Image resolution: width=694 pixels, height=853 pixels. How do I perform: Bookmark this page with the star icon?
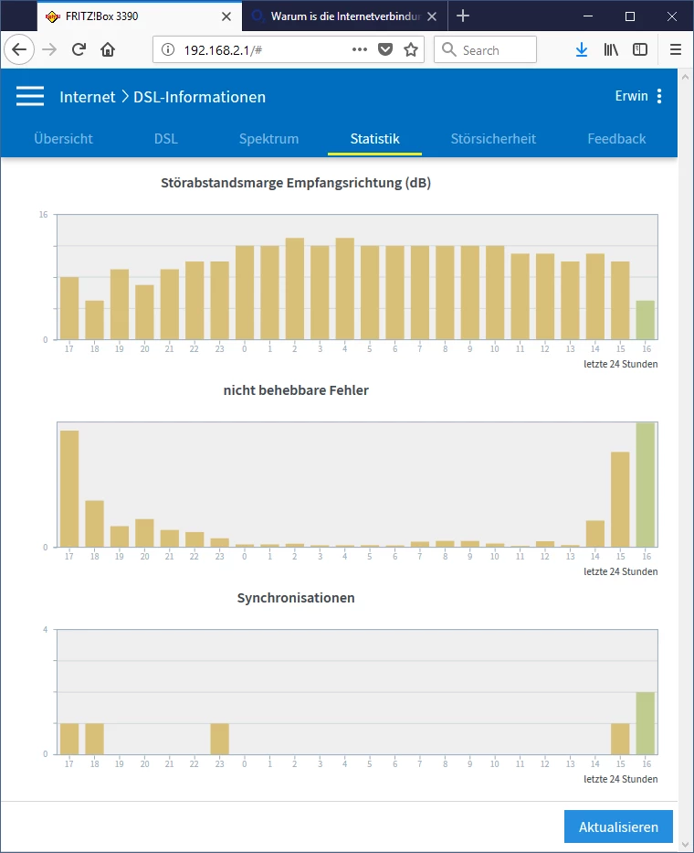click(411, 50)
